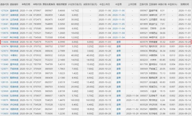Click the 南航转债 bond name link
This screenshot has width=192, height=116.
[14, 100]
